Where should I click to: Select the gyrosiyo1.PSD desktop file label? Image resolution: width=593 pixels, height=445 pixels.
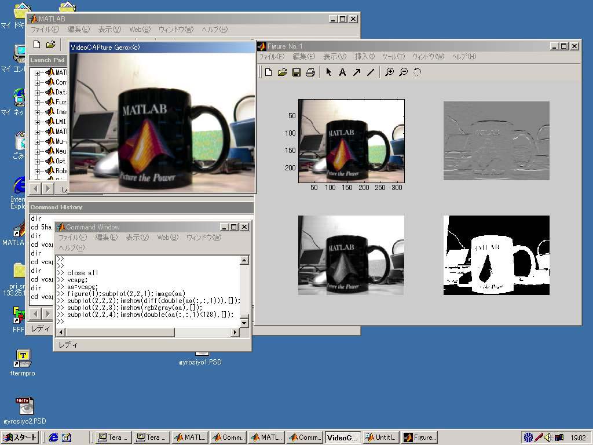pos(200,362)
